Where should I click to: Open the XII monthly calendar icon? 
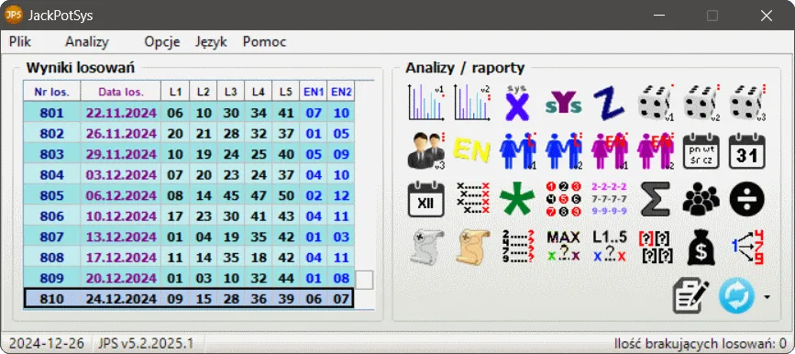(x=425, y=199)
